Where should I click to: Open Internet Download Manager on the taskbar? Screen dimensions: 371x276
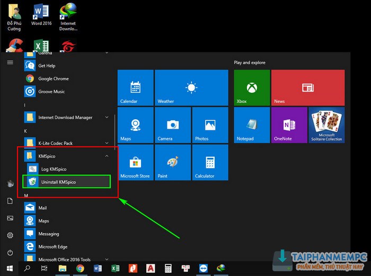pos(221,269)
